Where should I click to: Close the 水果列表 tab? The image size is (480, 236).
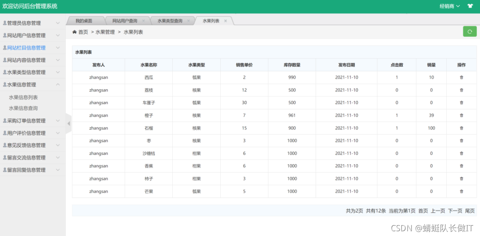point(225,21)
